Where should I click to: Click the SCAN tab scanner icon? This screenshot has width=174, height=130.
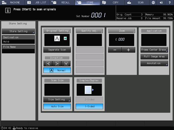[129, 2]
